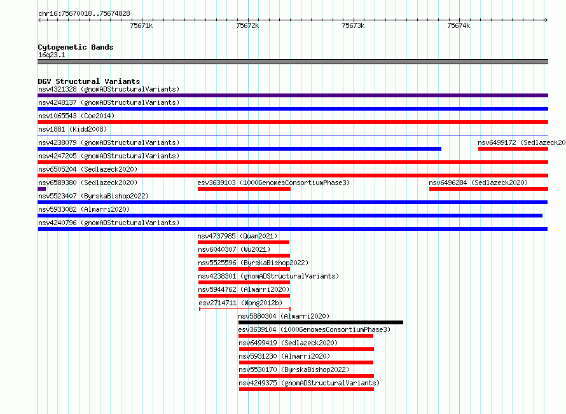The height and width of the screenshot is (414, 566).
Task: Select the red nsv6505204 variant bar
Action: click(293, 176)
